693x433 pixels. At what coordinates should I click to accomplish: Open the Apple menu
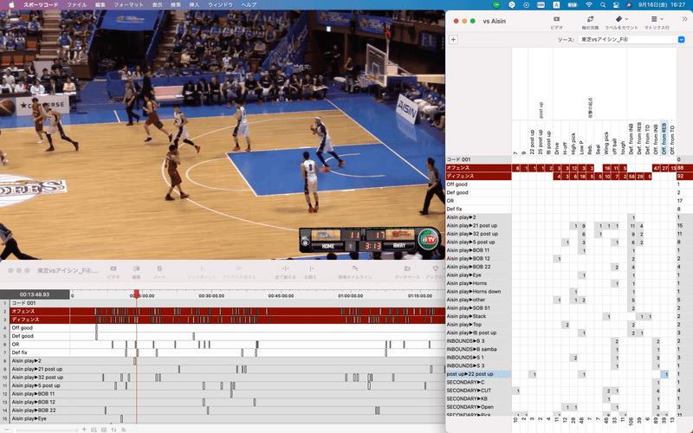[11, 5]
